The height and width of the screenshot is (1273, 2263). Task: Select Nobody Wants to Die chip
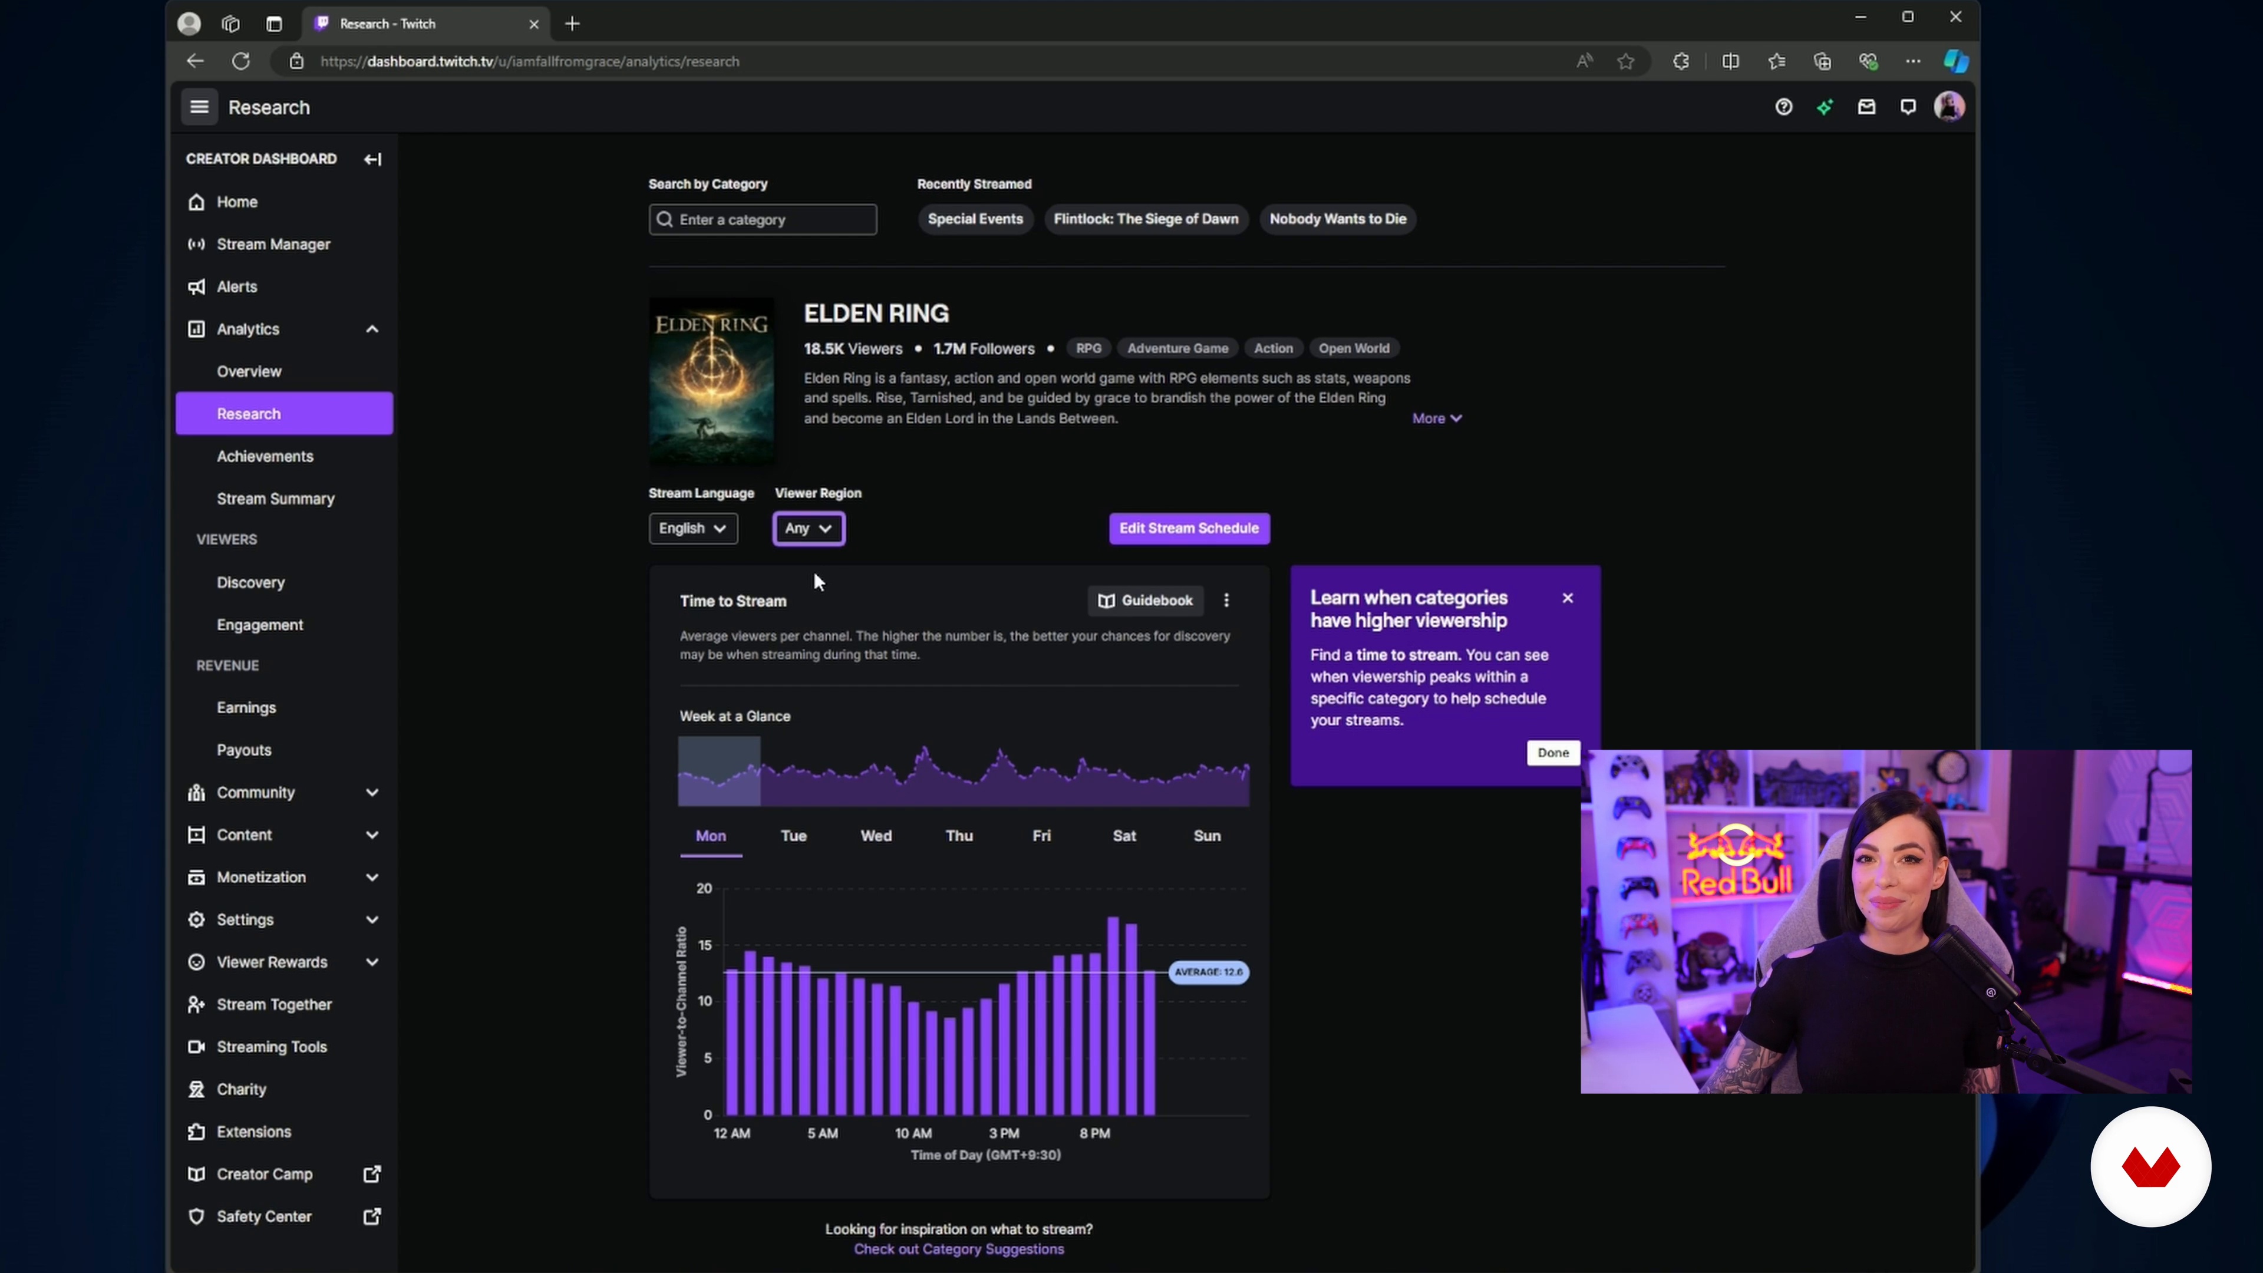[x=1337, y=219]
